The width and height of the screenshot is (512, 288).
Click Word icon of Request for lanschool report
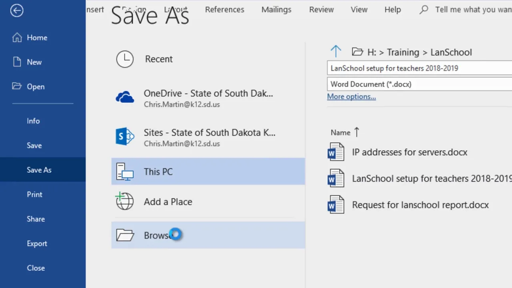[336, 204]
